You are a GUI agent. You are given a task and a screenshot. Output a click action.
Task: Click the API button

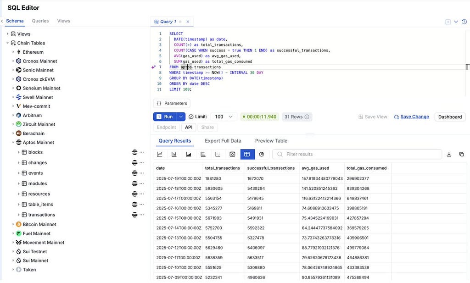tap(189, 127)
